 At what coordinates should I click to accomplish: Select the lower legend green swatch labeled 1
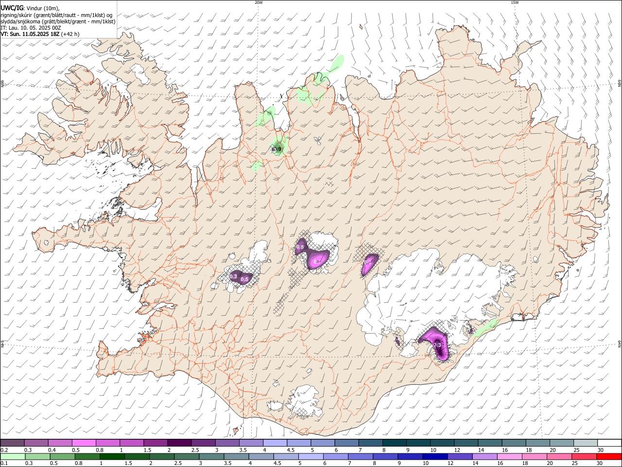click(x=112, y=456)
